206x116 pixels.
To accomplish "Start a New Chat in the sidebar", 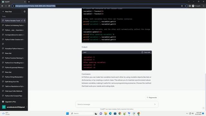I will coord(11,12).
